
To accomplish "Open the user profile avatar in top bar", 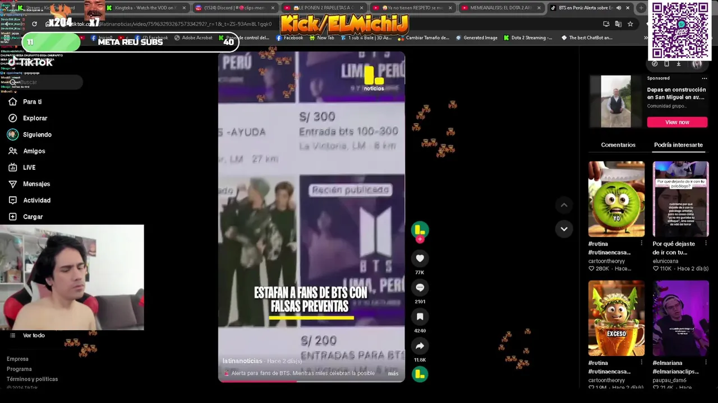I will pos(697,64).
